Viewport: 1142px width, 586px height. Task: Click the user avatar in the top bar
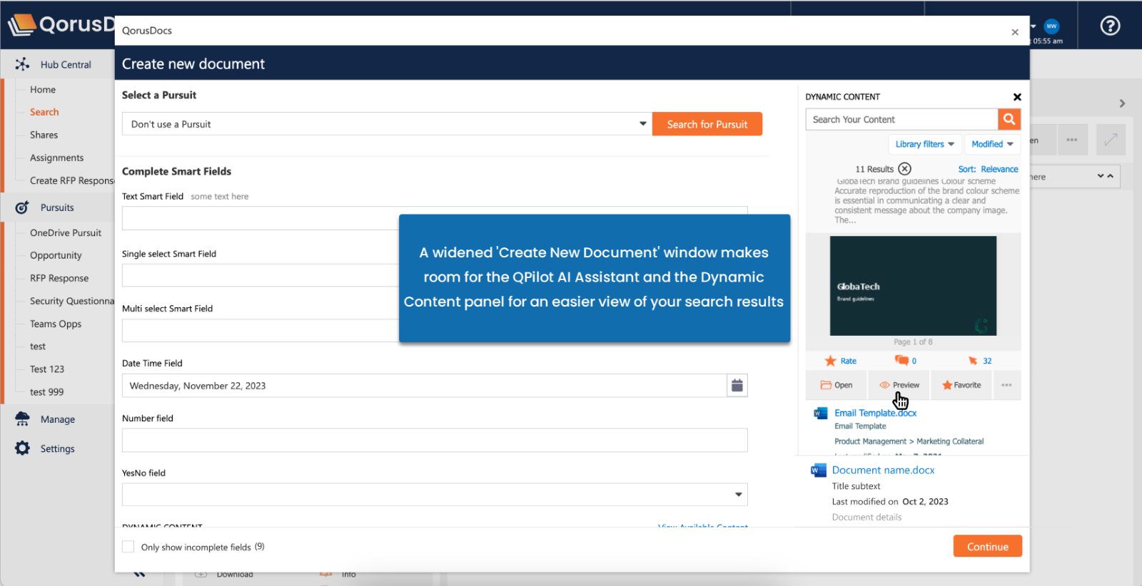coord(1051,26)
